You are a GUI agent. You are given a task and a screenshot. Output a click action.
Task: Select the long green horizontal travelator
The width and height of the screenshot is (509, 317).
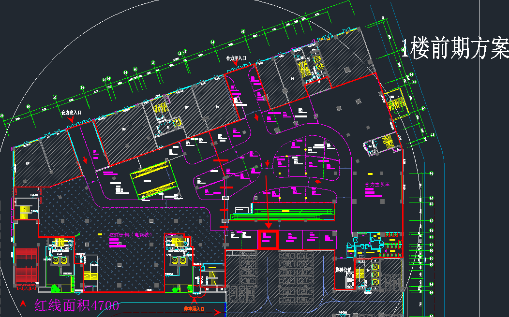point(285,212)
